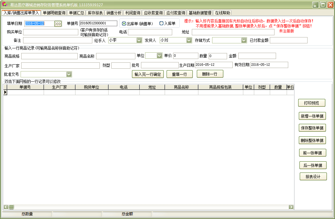Open 应付款查询 tab
Screen dimensions: 335x219
(x=176, y=13)
